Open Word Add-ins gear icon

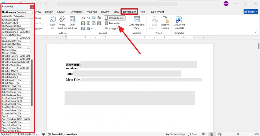coord(62,23)
